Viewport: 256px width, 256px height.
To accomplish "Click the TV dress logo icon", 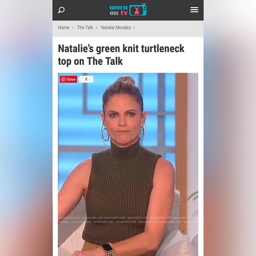I will click(x=138, y=9).
